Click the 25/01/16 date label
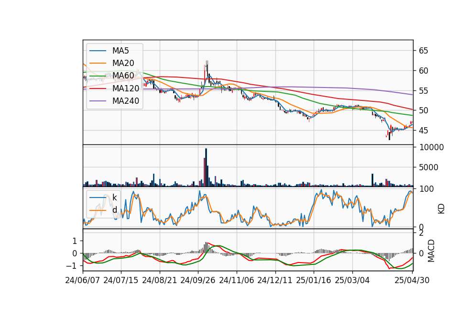 click(x=314, y=280)
